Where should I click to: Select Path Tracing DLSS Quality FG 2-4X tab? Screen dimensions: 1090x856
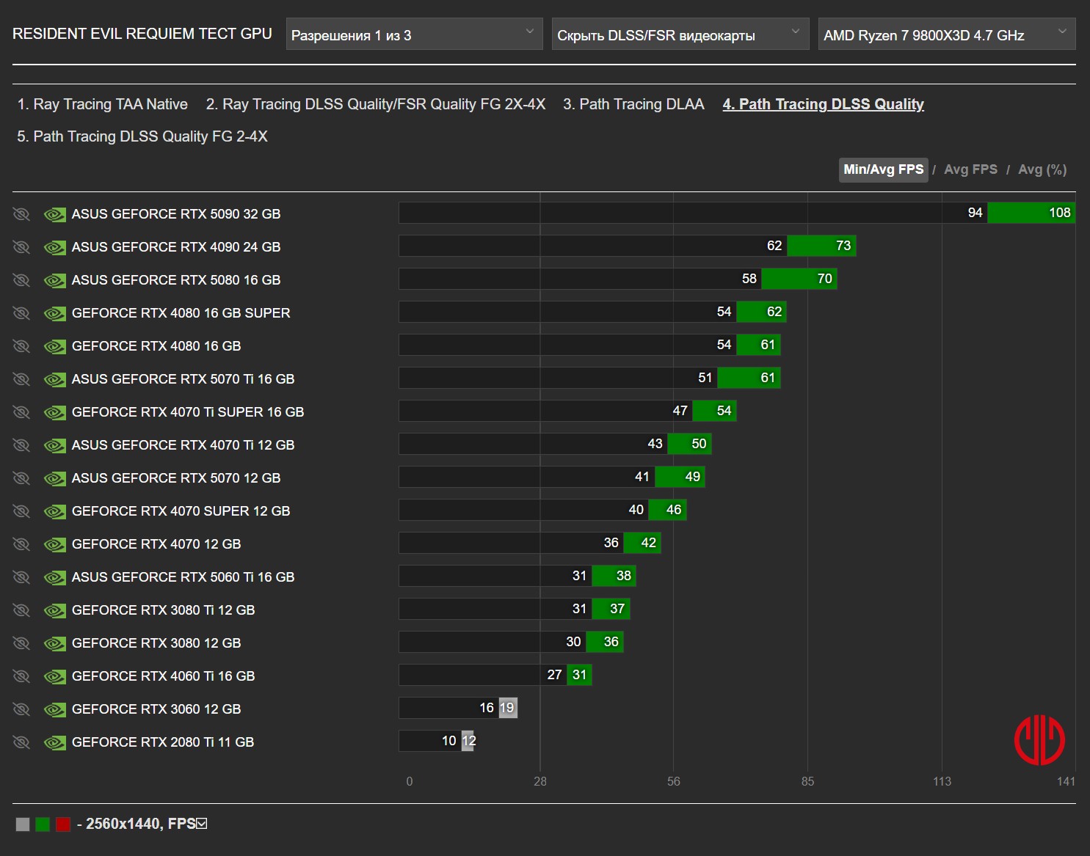tap(142, 136)
